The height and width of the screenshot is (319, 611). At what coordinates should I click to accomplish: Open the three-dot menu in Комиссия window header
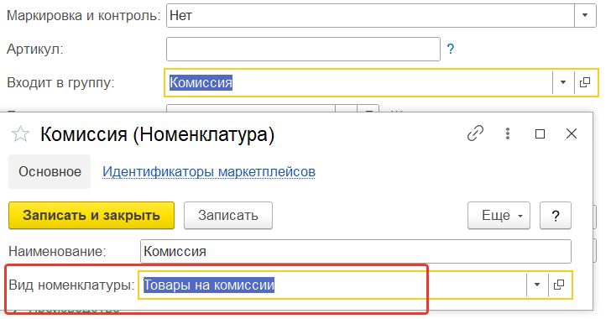tap(507, 133)
